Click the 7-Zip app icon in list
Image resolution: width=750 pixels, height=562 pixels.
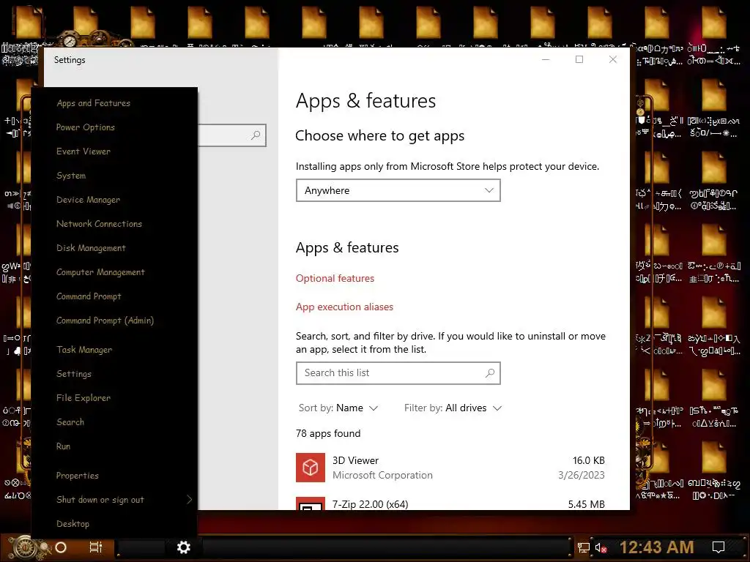pos(311,503)
